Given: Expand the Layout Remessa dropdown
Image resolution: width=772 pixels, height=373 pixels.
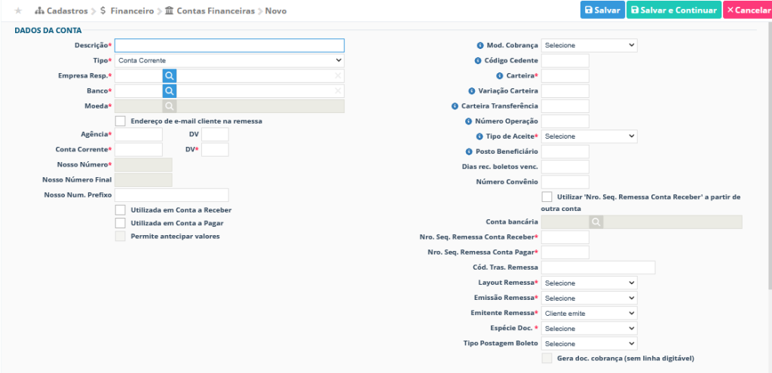Looking at the screenshot, I should (589, 283).
